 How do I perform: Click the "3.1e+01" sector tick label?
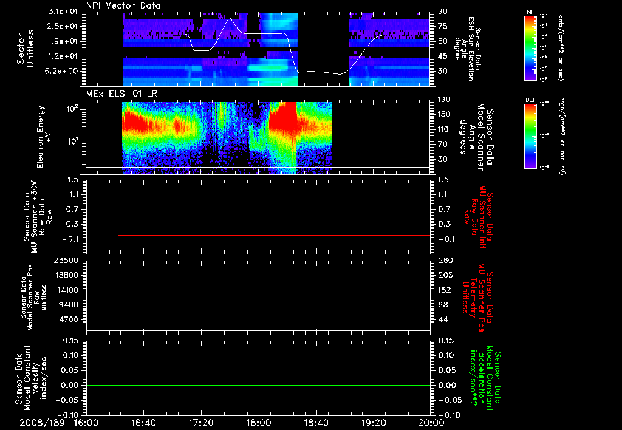[x=63, y=12]
